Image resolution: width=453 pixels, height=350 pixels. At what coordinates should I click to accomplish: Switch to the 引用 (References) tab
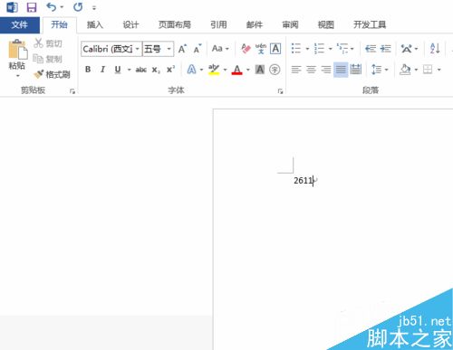(218, 24)
